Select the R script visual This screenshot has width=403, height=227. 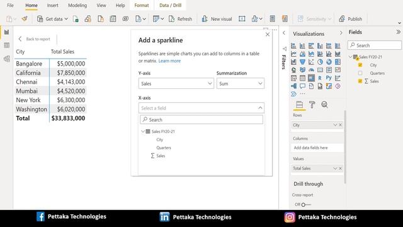(x=320, y=78)
